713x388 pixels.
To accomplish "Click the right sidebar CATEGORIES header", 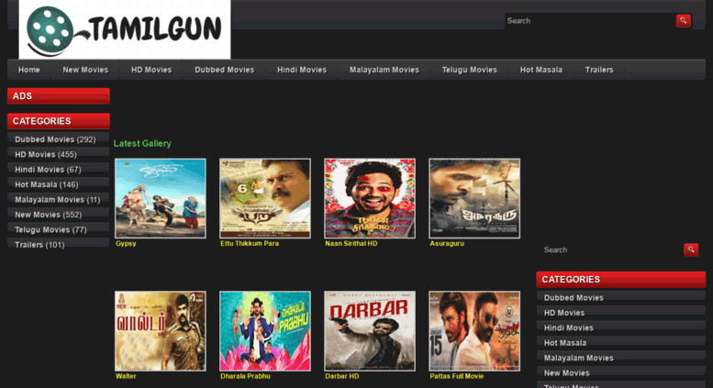I will [x=620, y=280].
